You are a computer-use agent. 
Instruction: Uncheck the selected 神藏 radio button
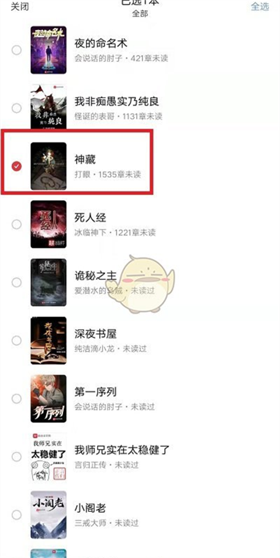coord(17,166)
